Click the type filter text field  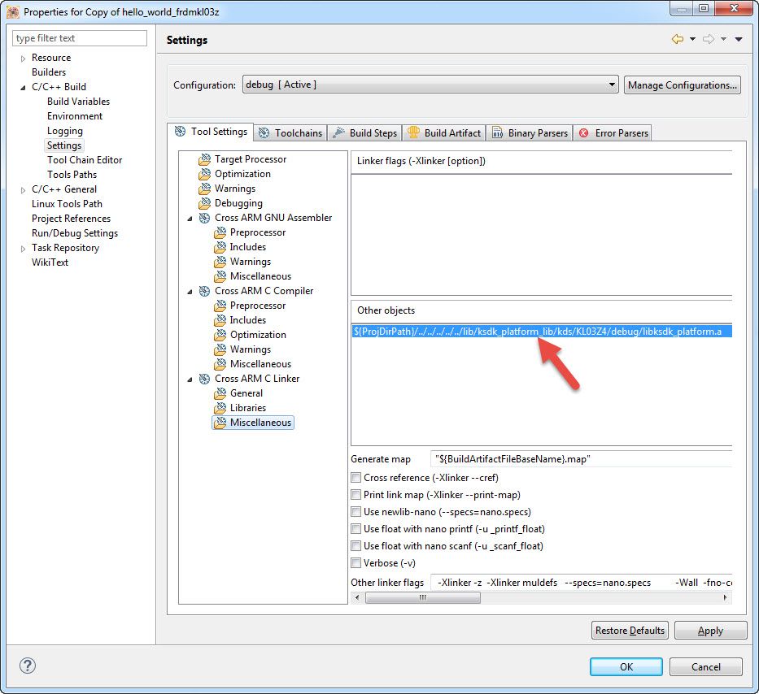80,38
